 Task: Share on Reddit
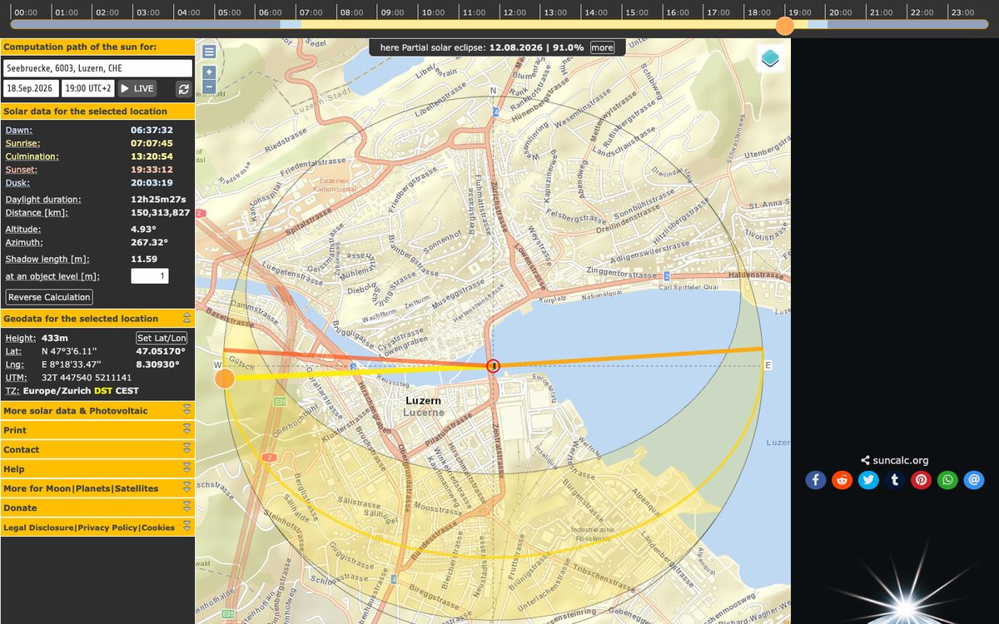[842, 480]
